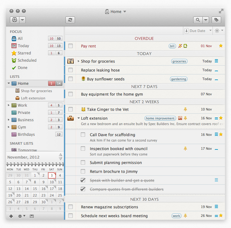Check off Submit planning permission task
Viewport: 231px width, 228px height.
pos(83,162)
